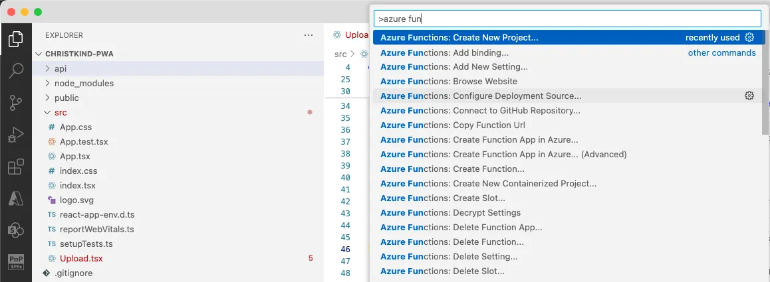Screen dimensions: 770x282
Task: Choose Azure Functions: Decrypt Settings command
Action: (569, 212)
